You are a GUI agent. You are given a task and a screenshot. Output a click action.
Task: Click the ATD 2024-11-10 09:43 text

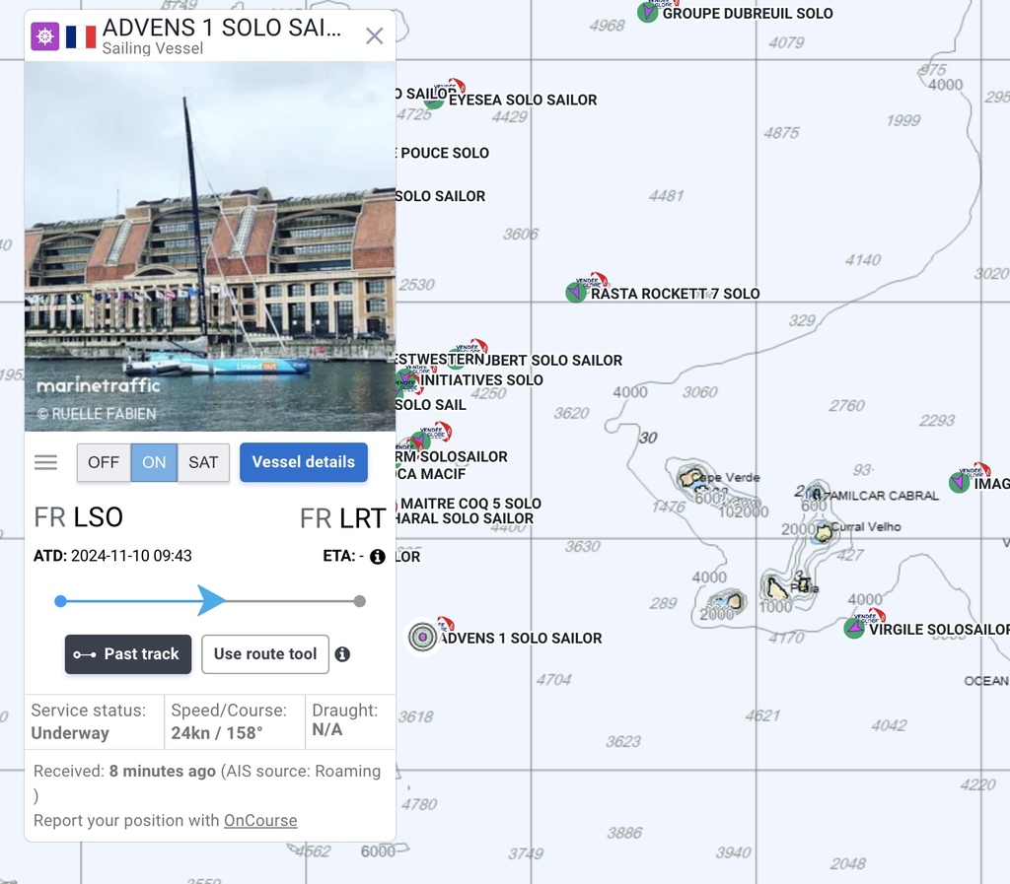tap(112, 556)
